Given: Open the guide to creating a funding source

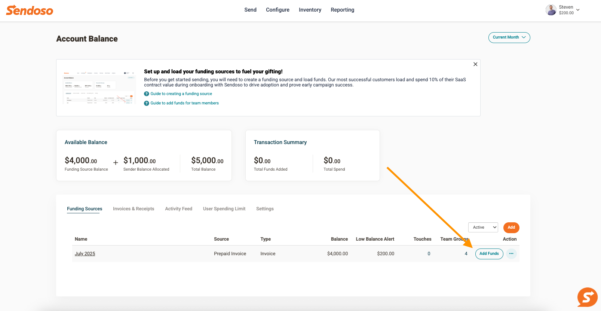Looking at the screenshot, I should (181, 94).
